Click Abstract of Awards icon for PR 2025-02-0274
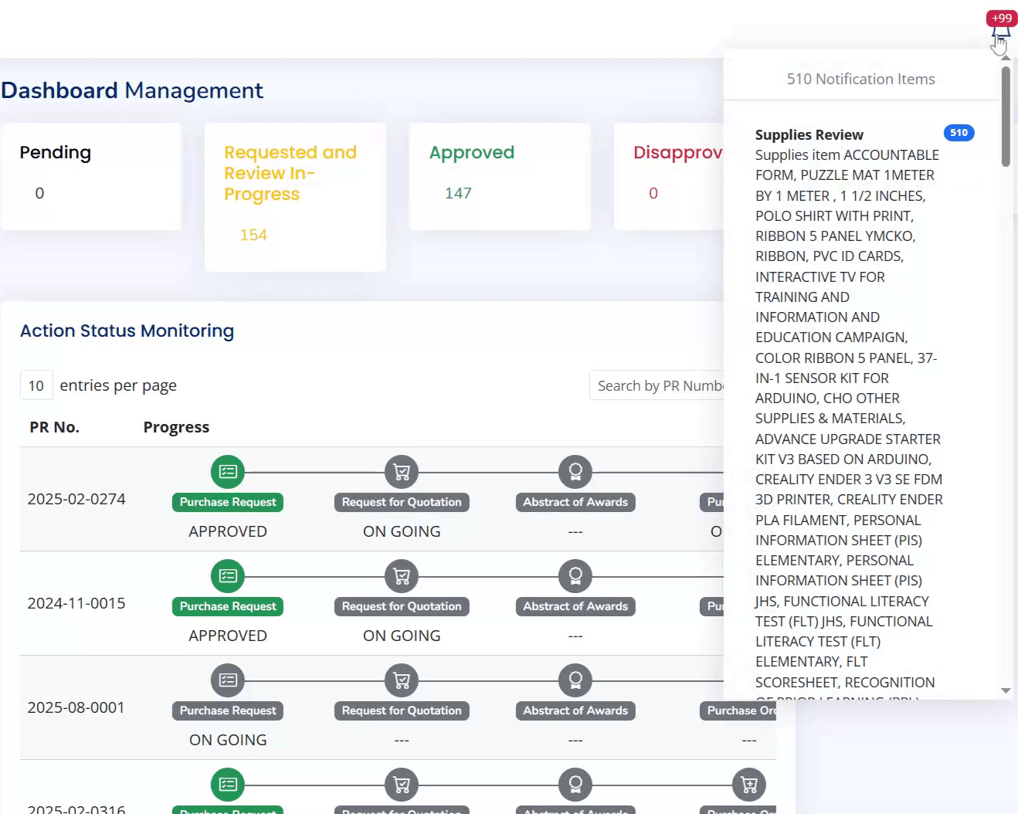The image size is (1018, 814). point(575,471)
